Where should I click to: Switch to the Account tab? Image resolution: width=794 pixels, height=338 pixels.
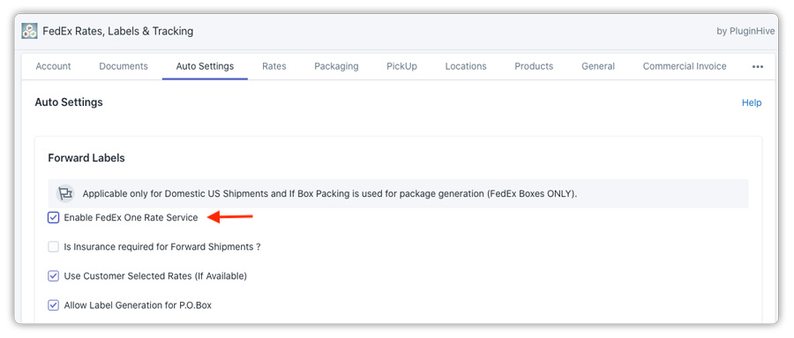tap(53, 66)
